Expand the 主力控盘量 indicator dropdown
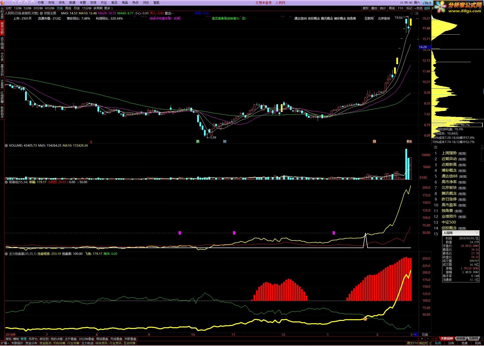 click(6, 254)
